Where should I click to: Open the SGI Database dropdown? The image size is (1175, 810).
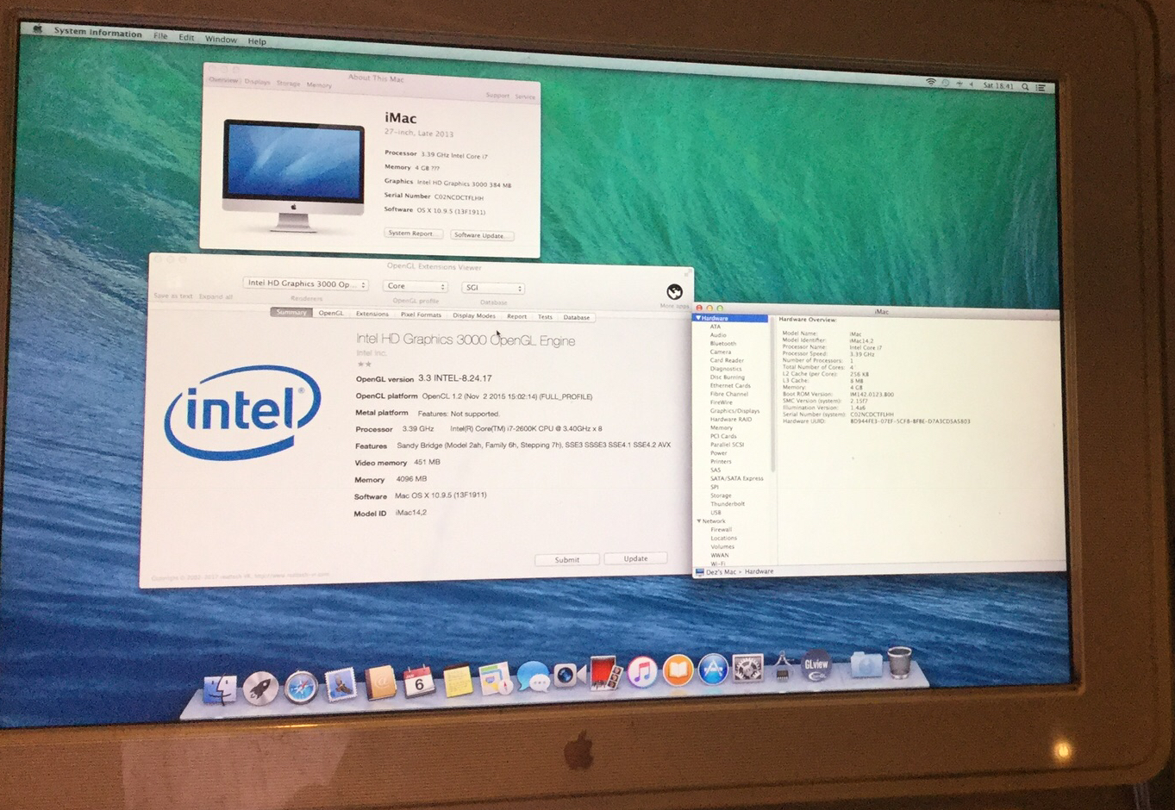click(x=493, y=288)
